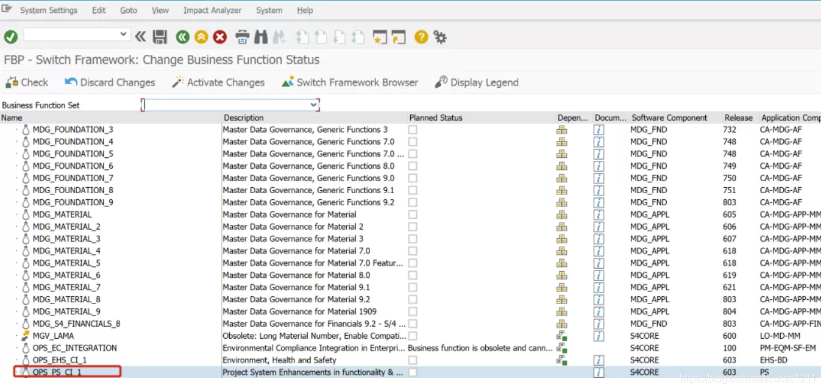Tick Planned Status checkbox for MDG_S4_FINANCIALS_8
821x390 pixels.
pyautogui.click(x=413, y=324)
